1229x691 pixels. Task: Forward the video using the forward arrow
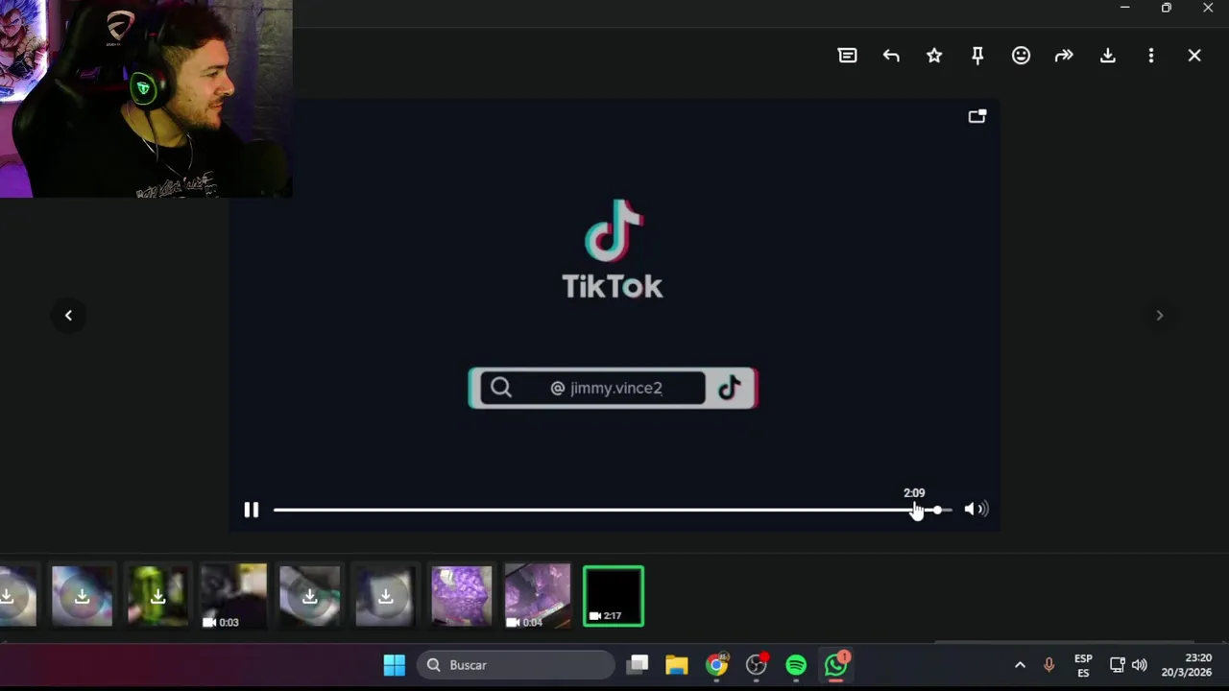[1064, 56]
